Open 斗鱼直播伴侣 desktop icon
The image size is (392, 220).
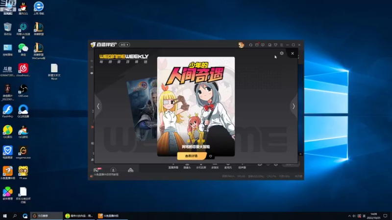pyautogui.click(x=8, y=173)
